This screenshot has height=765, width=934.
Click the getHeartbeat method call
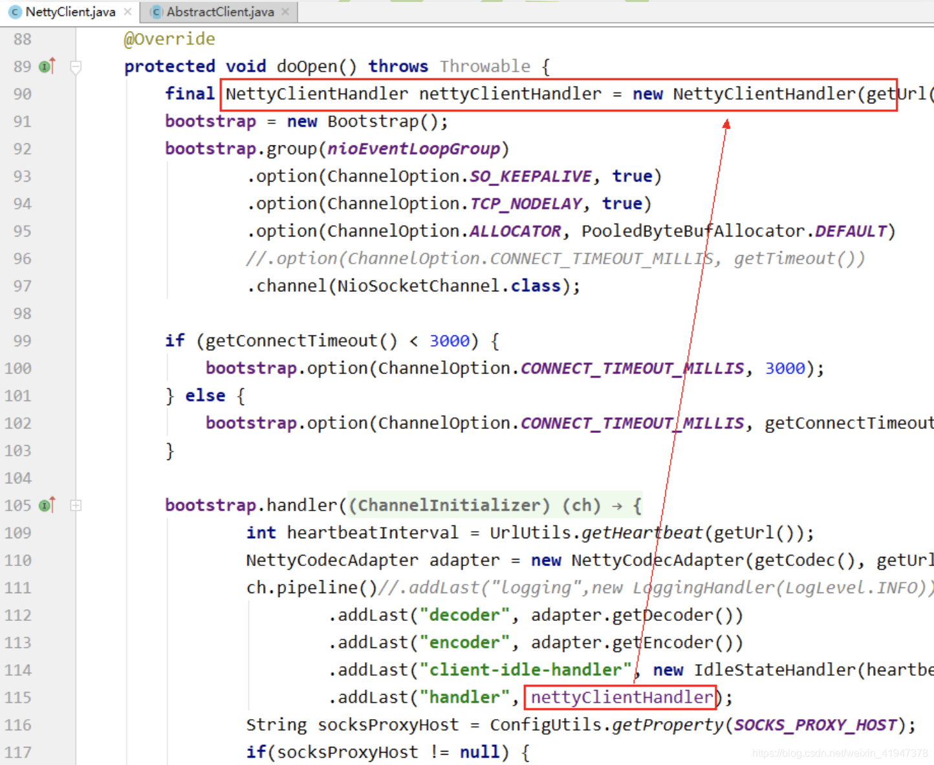(642, 533)
